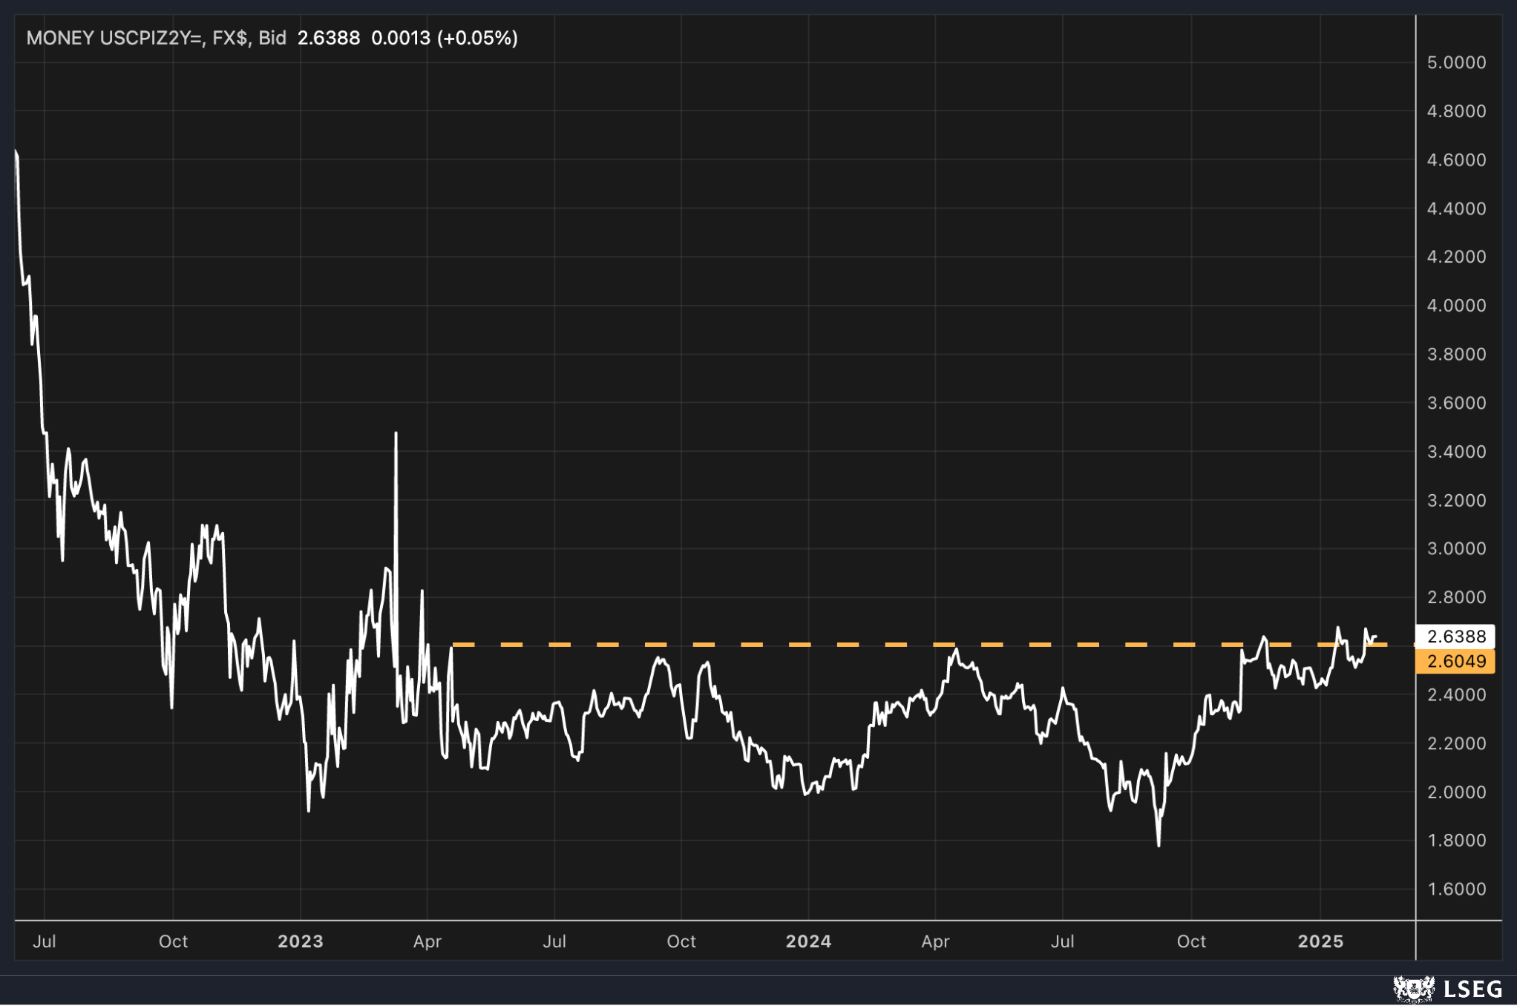Click the 2024 year label on time axis
1517x1006 pixels.
click(808, 941)
